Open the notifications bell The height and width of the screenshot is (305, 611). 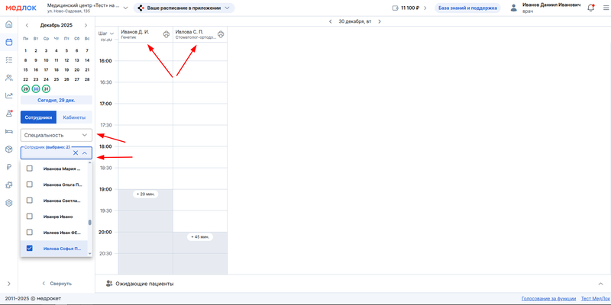(x=590, y=7)
